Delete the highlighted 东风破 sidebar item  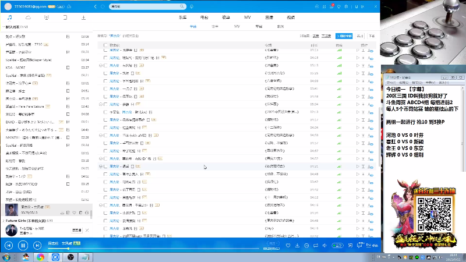[80, 213]
